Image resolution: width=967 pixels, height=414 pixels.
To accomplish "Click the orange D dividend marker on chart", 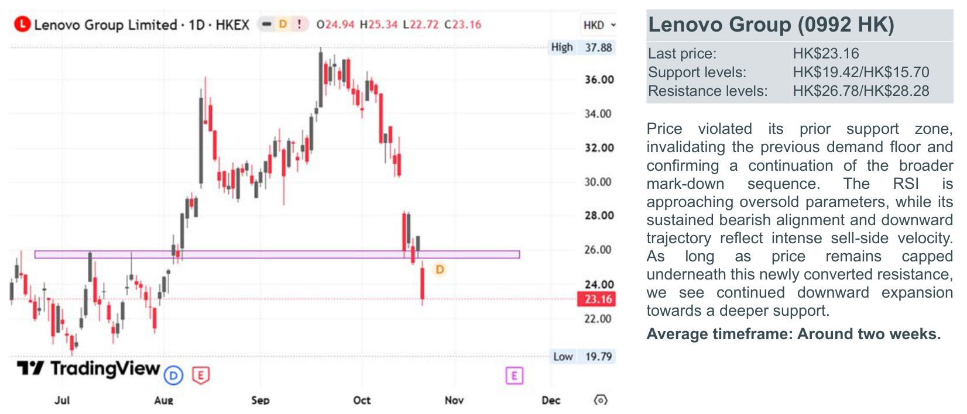I will click(440, 269).
